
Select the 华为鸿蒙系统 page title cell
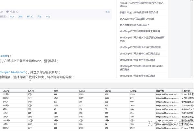click(x=187, y=102)
